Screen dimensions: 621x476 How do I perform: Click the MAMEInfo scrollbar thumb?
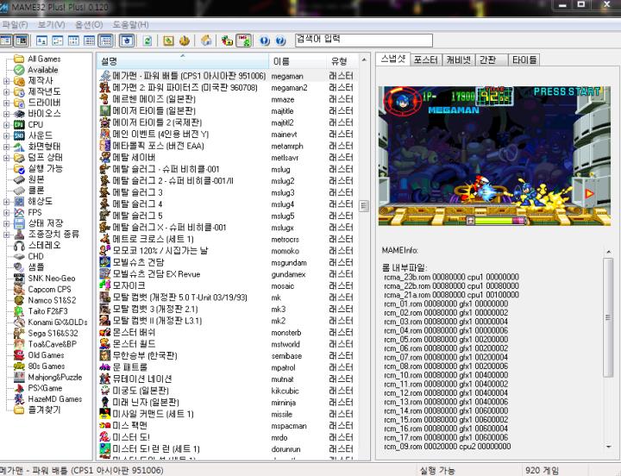pyautogui.click(x=608, y=317)
